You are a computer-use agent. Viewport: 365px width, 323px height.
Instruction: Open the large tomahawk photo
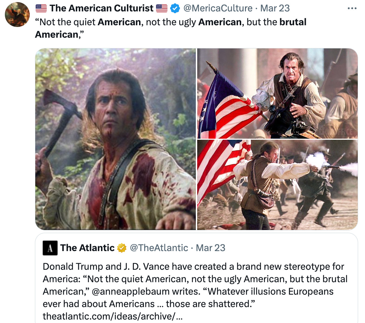(116, 139)
